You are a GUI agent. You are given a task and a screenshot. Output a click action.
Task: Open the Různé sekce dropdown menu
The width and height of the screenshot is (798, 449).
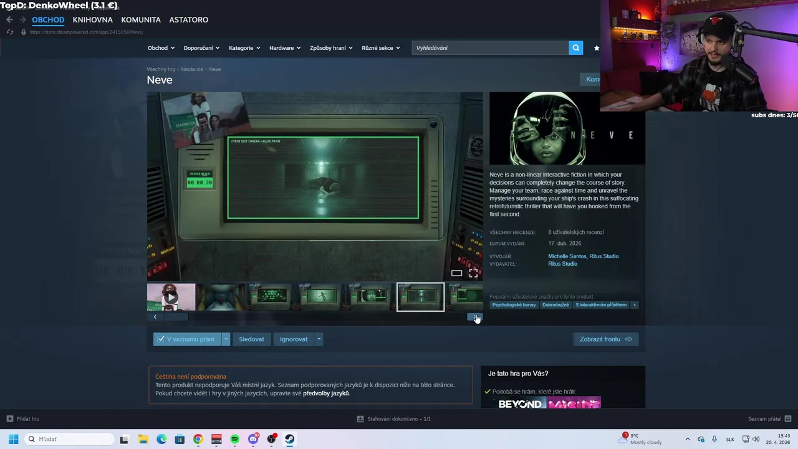pos(381,48)
